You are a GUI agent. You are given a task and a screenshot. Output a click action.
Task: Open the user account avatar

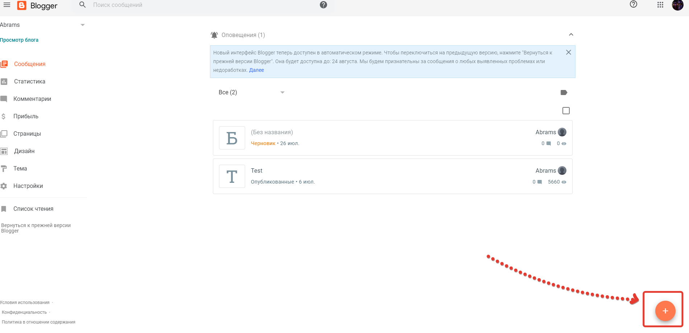pos(677,5)
